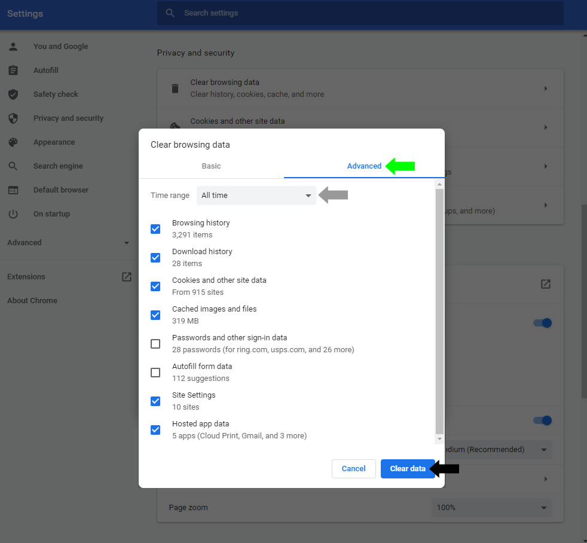
Task: Click the On startup power icon
Action: pyautogui.click(x=13, y=213)
